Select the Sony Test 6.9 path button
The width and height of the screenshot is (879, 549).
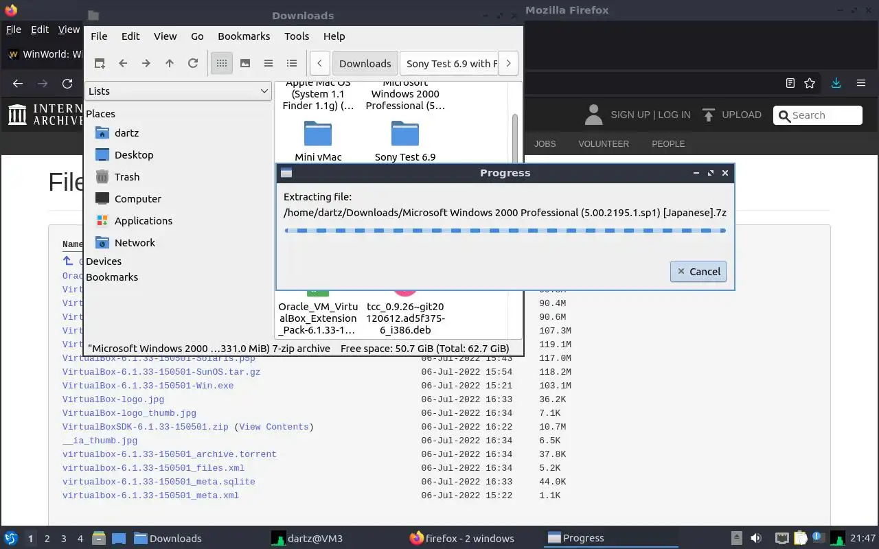point(448,63)
